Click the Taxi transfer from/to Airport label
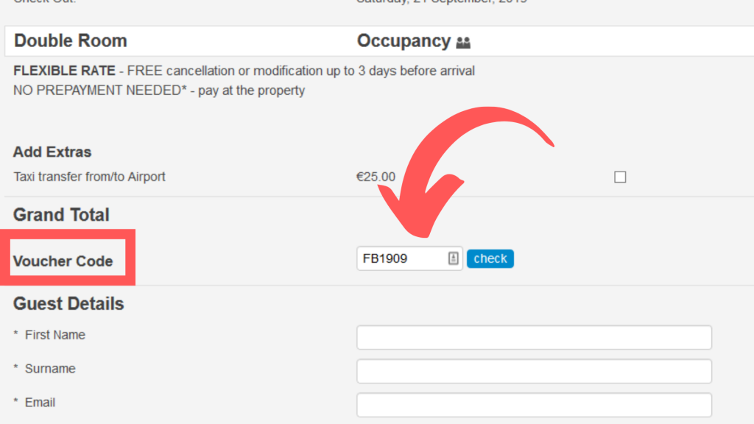Image resolution: width=754 pixels, height=424 pixels. click(89, 177)
